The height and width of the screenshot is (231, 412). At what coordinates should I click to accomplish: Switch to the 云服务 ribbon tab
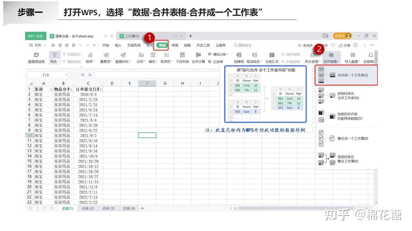(x=220, y=45)
